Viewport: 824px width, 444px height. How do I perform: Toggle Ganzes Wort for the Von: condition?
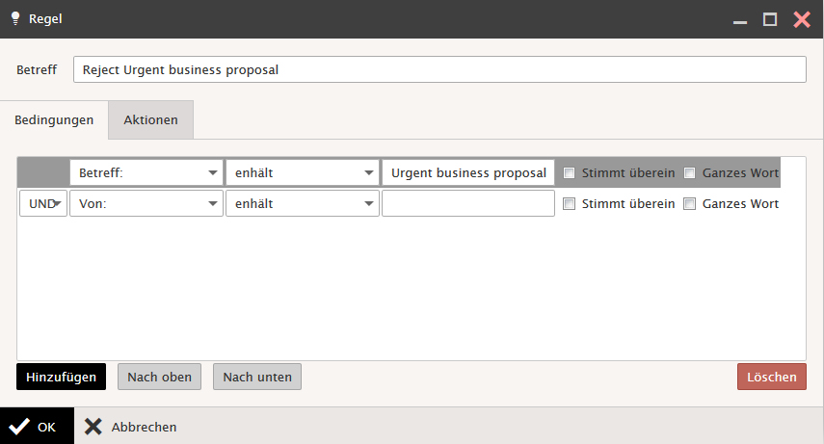690,204
